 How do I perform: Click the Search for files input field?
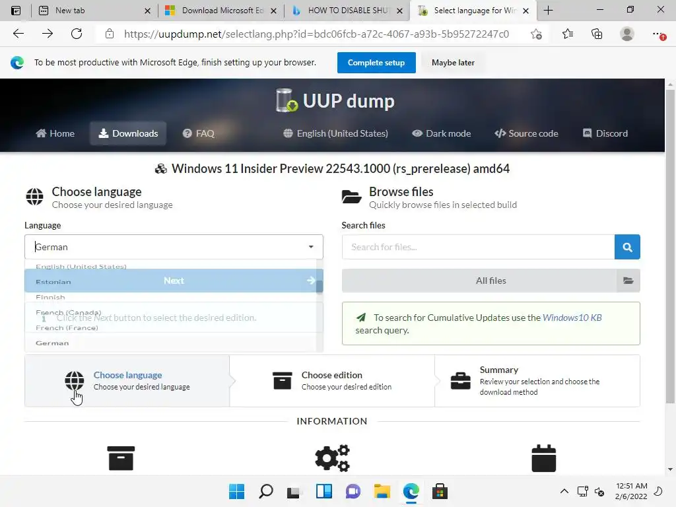click(478, 247)
